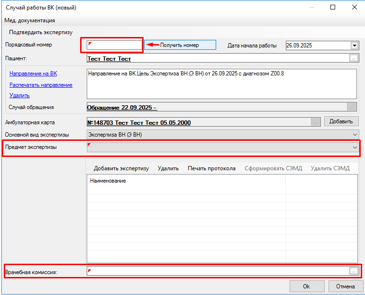Click the Распечатать направление link
This screenshot has height=295, width=365.
41,85
